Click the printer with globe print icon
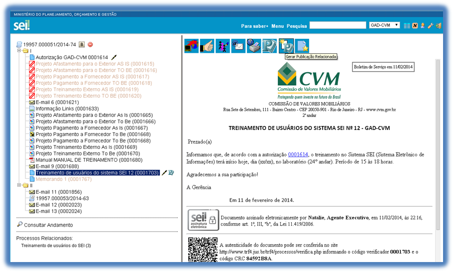 tap(254, 46)
